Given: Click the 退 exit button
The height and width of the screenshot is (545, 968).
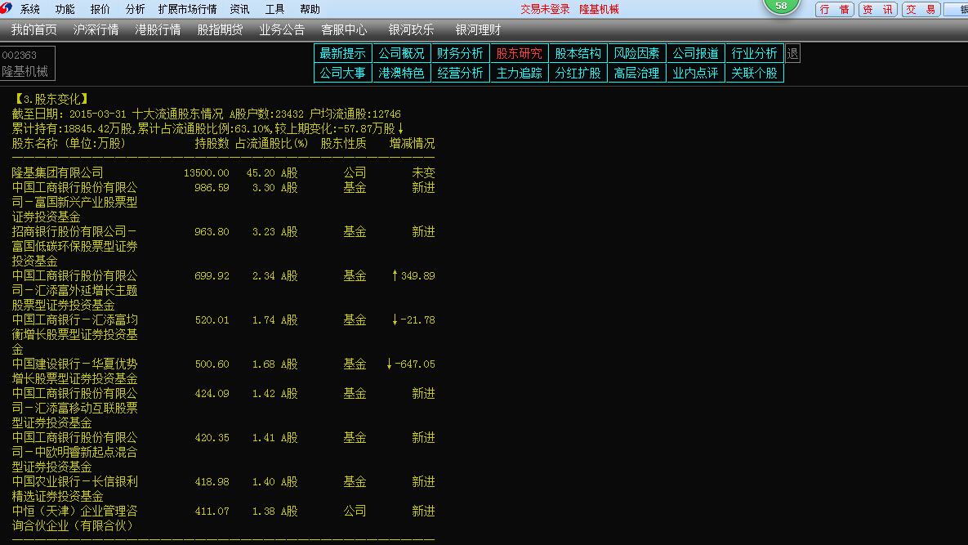Looking at the screenshot, I should coord(792,54).
